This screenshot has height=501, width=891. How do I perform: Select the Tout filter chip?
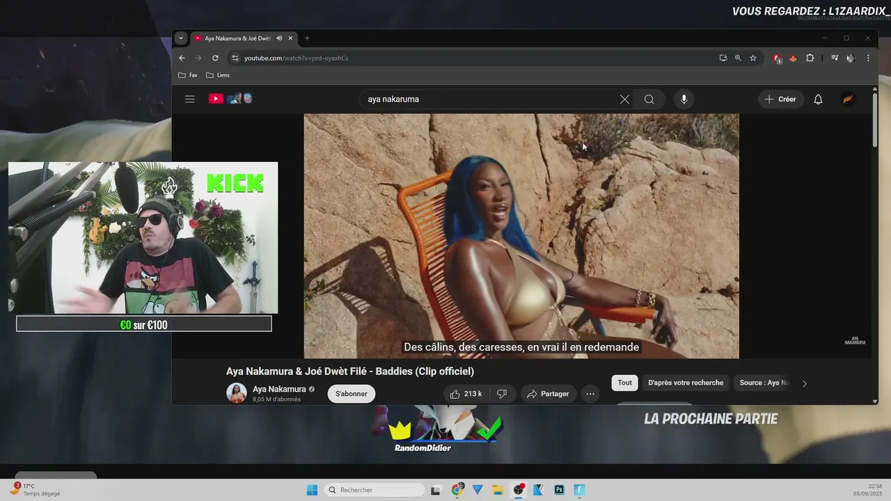click(x=625, y=383)
